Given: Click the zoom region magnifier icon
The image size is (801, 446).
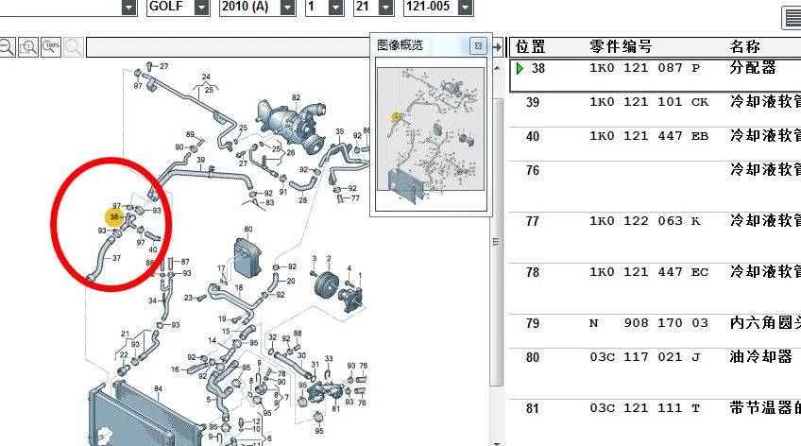Looking at the screenshot, I should coord(28,47).
